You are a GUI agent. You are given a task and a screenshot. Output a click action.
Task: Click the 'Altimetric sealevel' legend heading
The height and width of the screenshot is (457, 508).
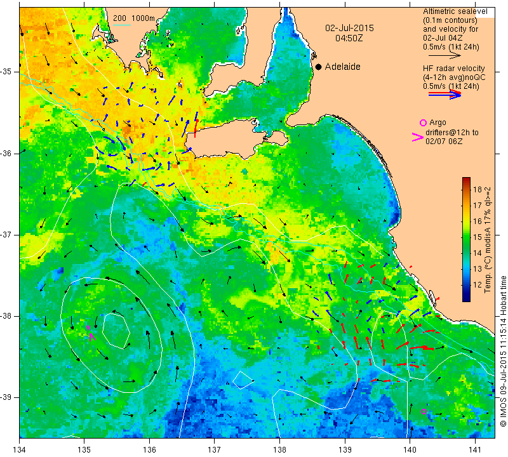(455, 11)
